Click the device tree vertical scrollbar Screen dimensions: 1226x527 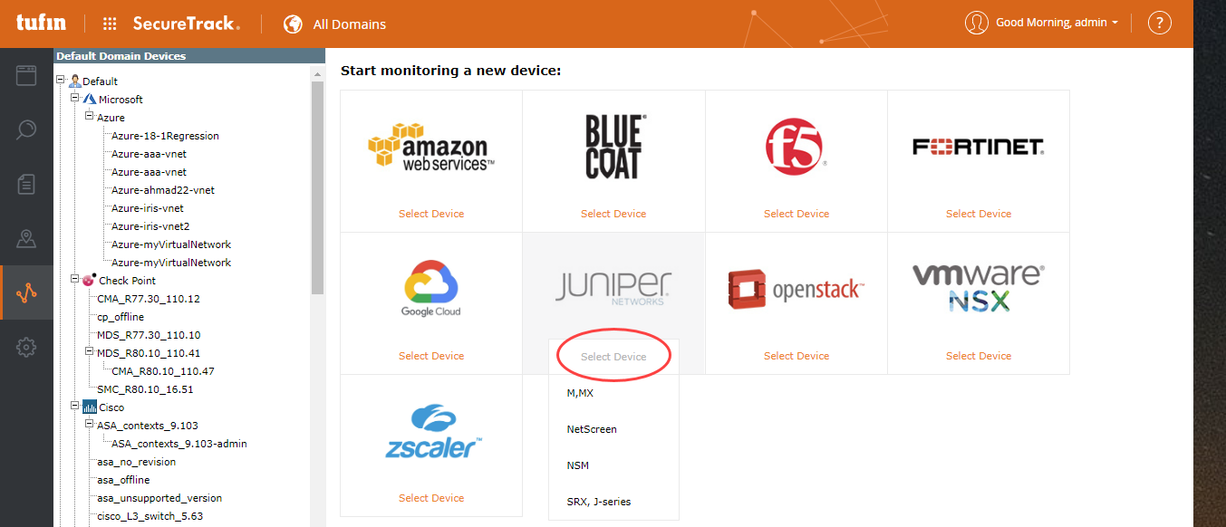point(317,187)
